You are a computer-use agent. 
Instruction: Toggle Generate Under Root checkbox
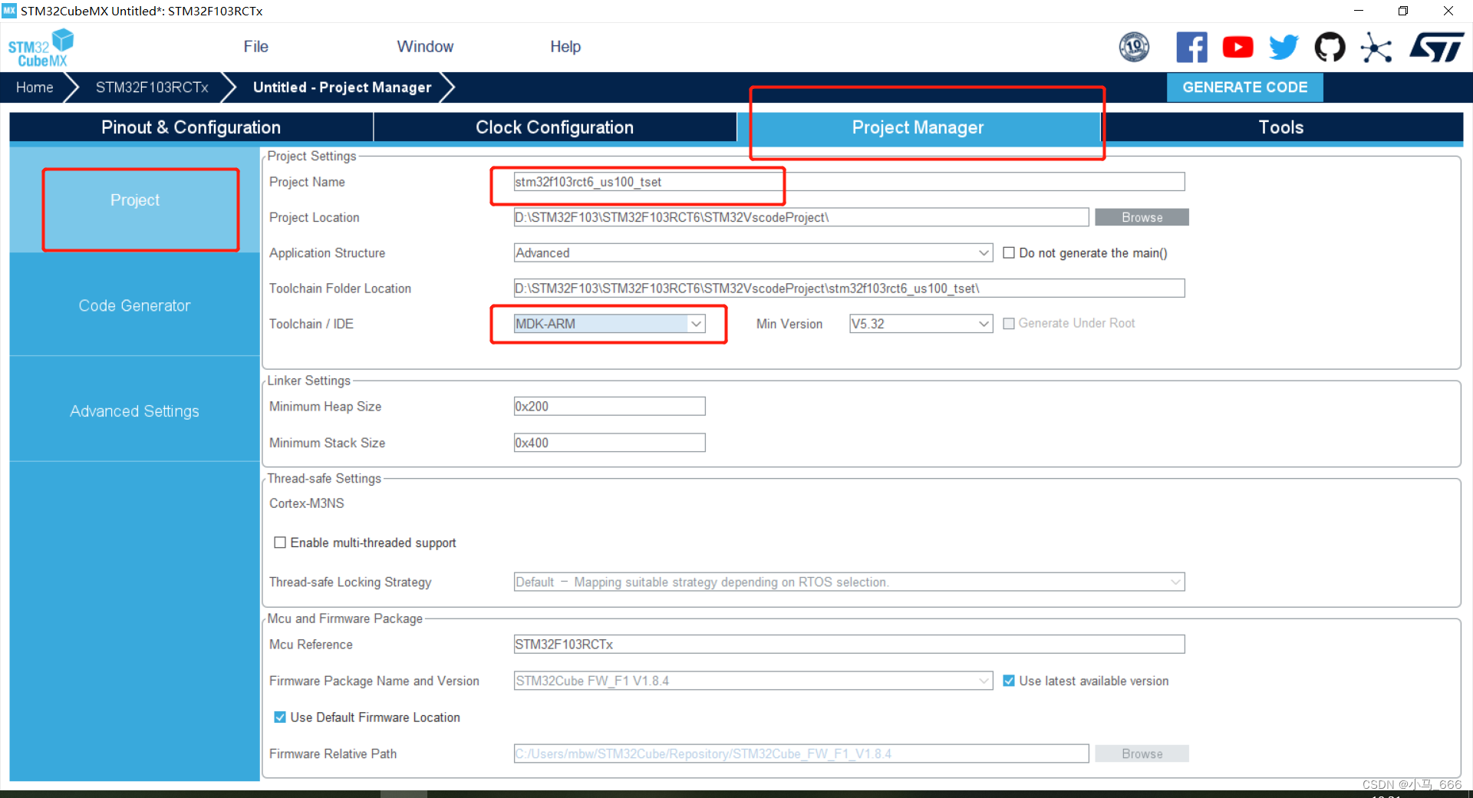(x=1009, y=324)
